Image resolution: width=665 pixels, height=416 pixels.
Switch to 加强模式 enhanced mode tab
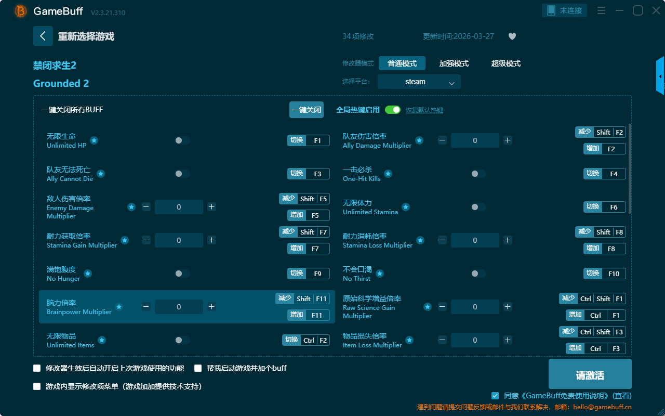point(454,63)
